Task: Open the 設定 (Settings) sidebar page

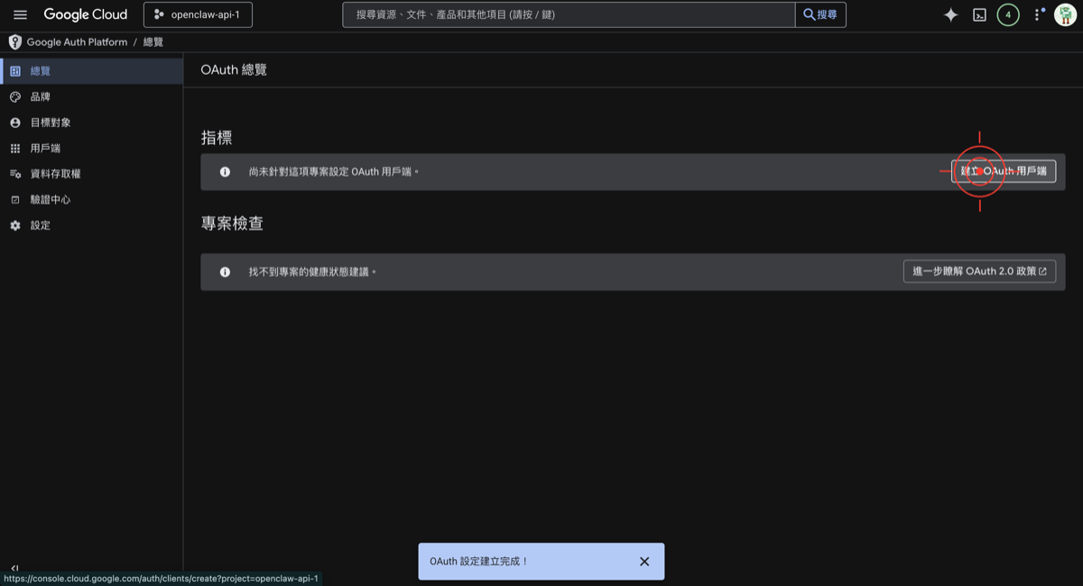Action: tap(40, 224)
